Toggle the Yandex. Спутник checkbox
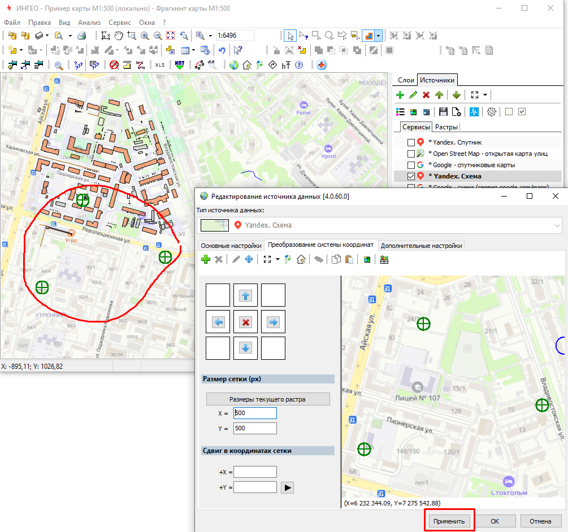This screenshot has width=568, height=532. pos(411,142)
